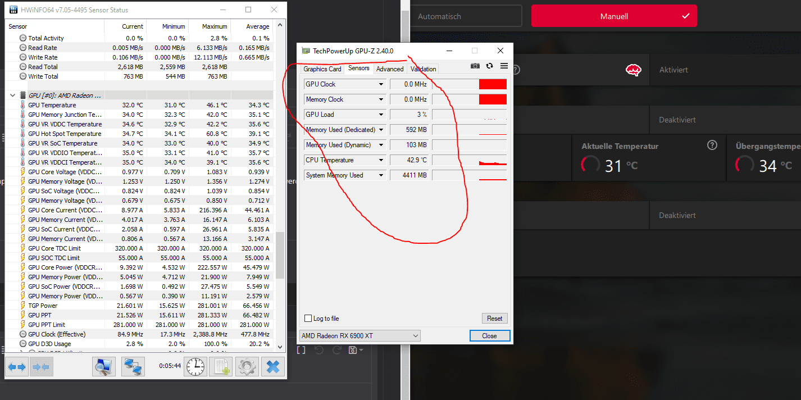801x400 pixels.
Task: Click the help icon left of the brain icon
Action: 516,70
